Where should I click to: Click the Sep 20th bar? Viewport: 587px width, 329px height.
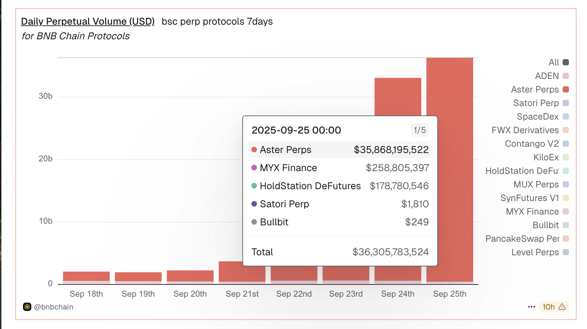[190, 276]
